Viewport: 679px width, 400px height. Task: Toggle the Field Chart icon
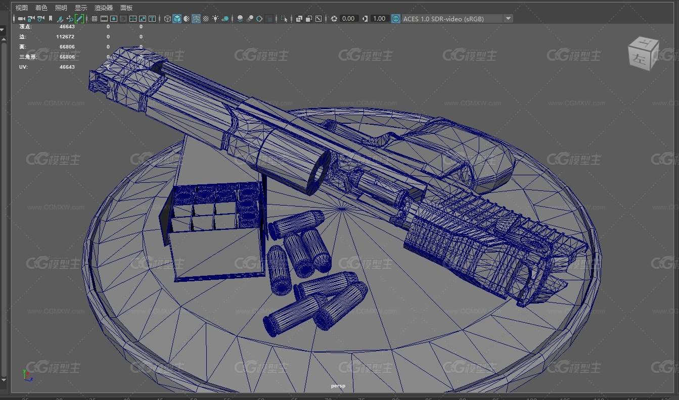133,19
